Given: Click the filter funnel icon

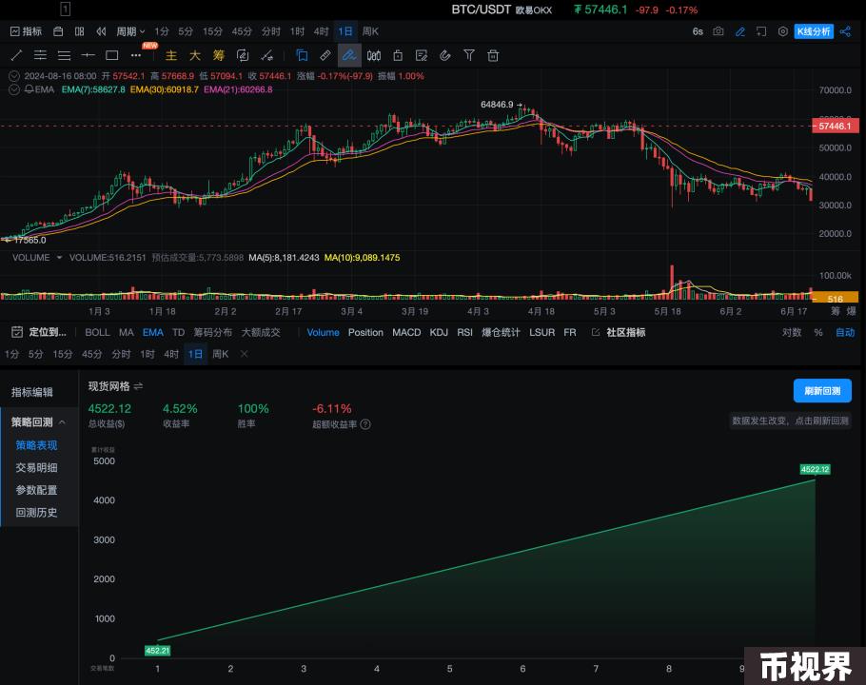Looking at the screenshot, I should [x=469, y=55].
